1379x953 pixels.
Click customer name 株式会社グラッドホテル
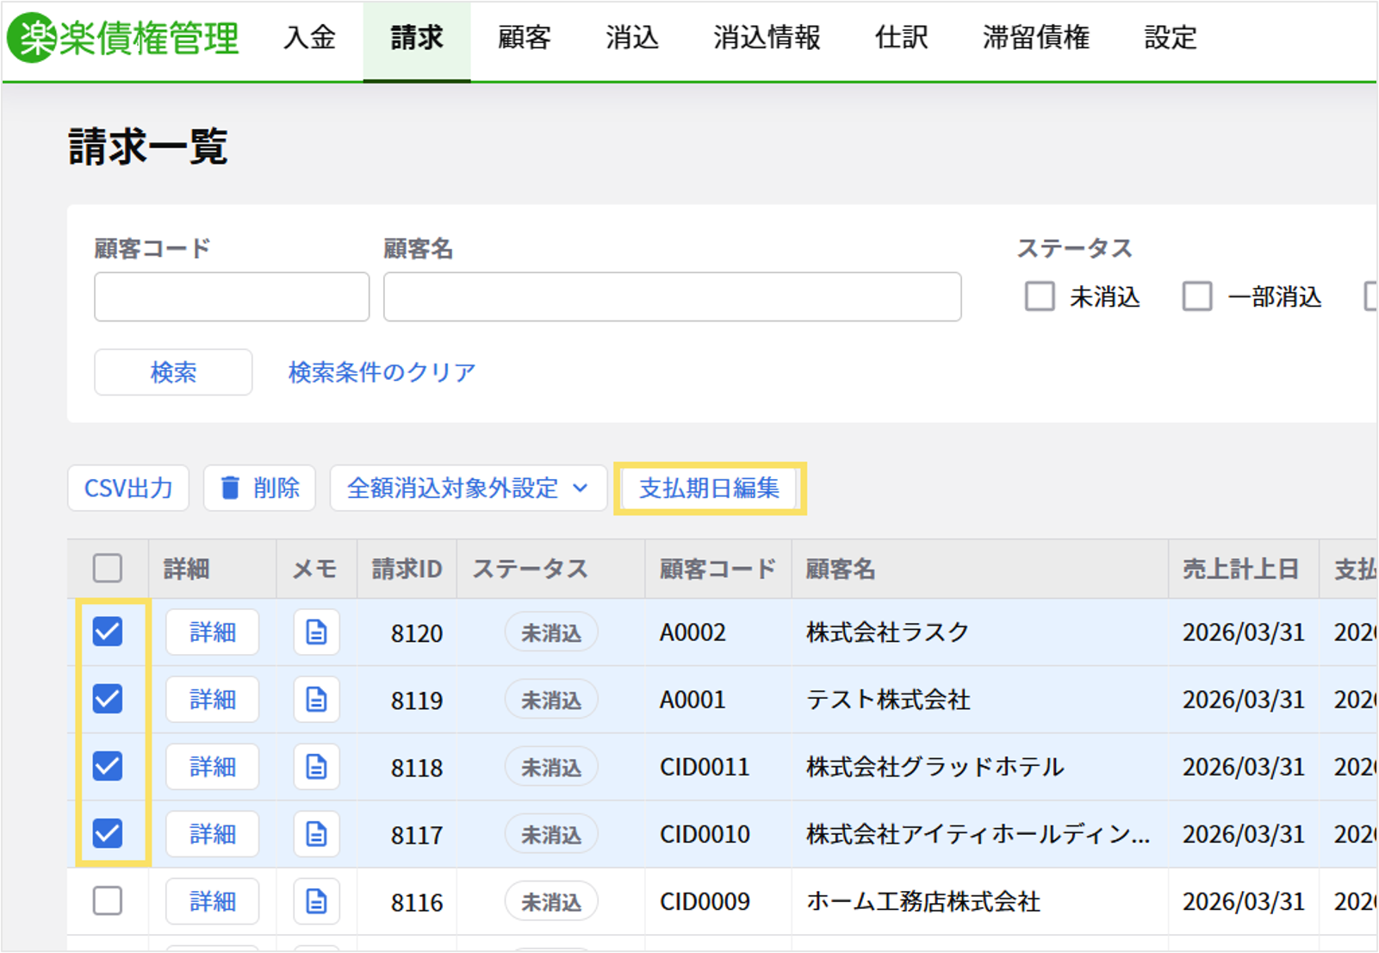(x=935, y=767)
